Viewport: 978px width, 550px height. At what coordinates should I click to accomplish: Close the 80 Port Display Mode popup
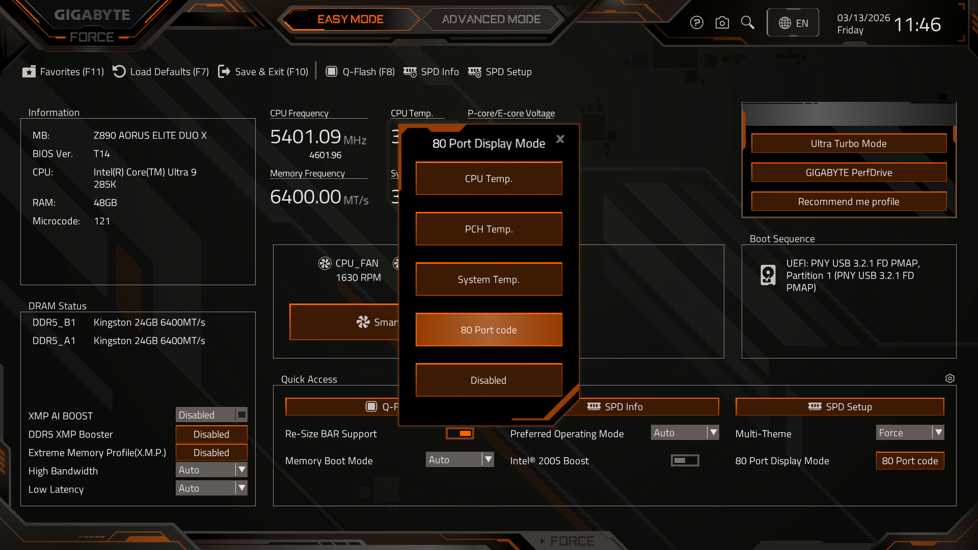tap(560, 139)
